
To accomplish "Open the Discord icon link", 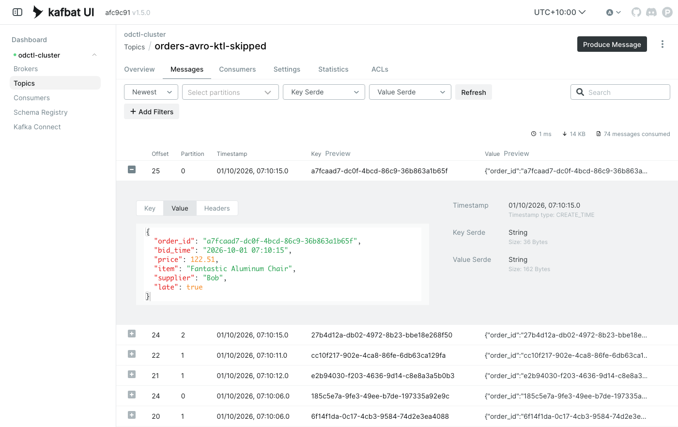I will pos(651,12).
